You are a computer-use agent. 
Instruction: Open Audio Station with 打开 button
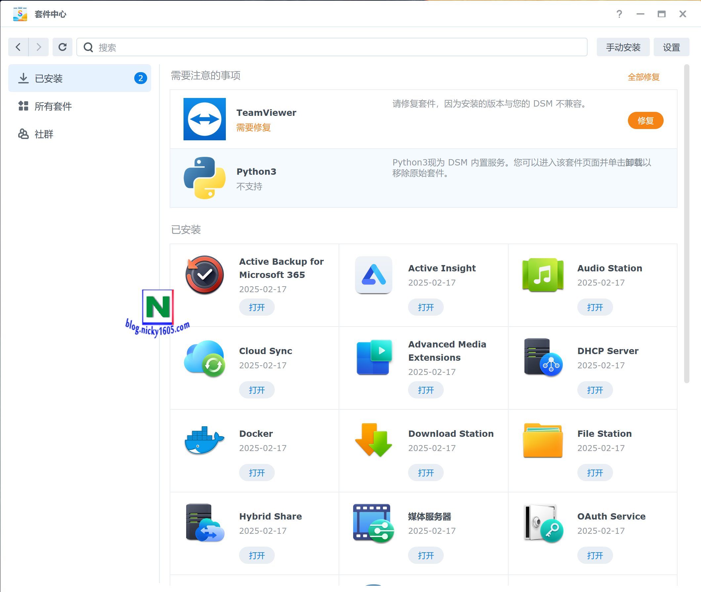pos(595,307)
